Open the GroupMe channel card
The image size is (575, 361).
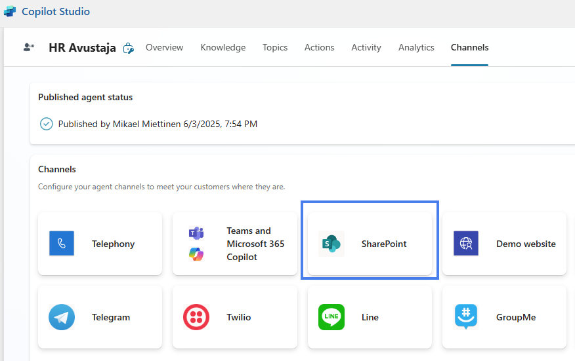[x=504, y=317]
